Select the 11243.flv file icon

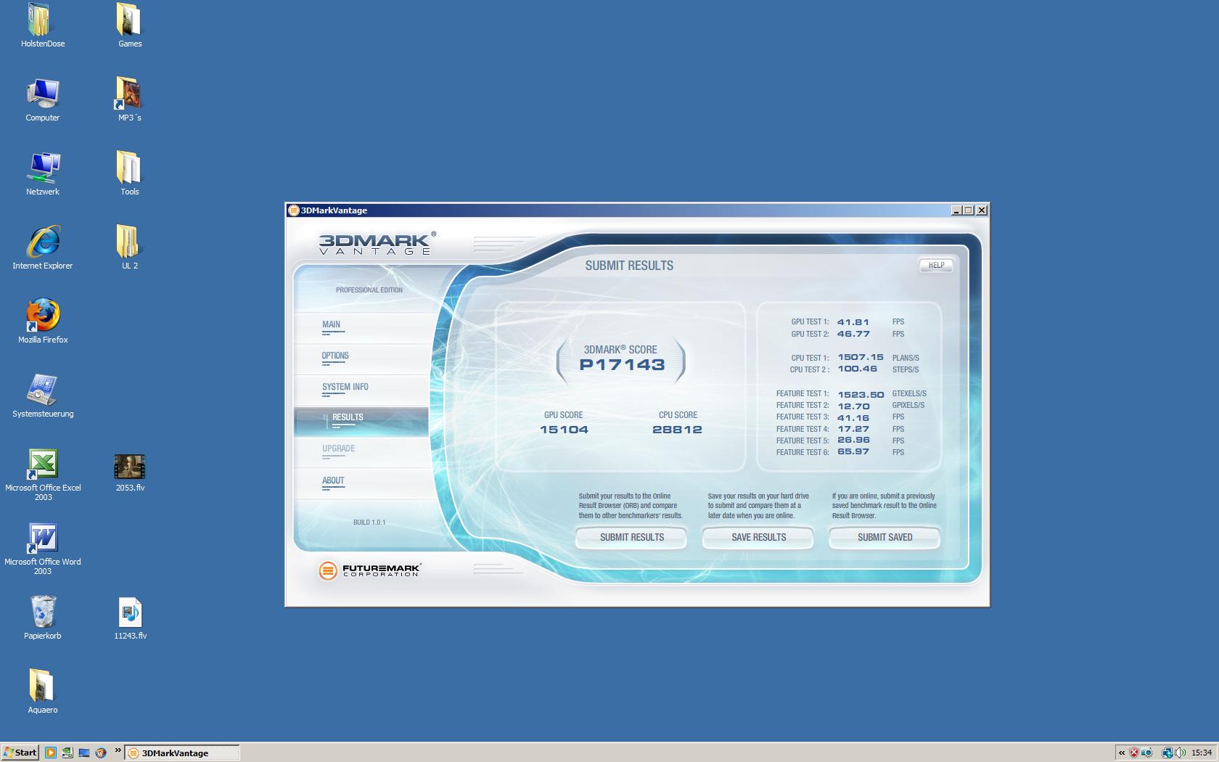tap(130, 618)
